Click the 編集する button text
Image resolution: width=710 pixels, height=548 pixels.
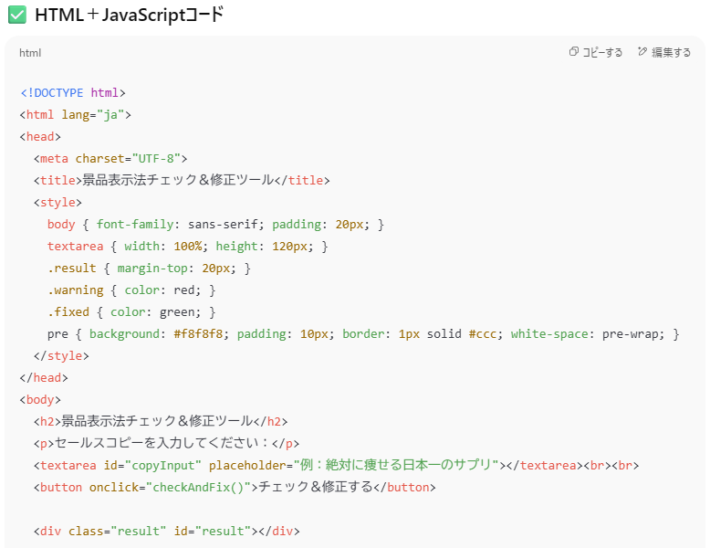coord(671,53)
